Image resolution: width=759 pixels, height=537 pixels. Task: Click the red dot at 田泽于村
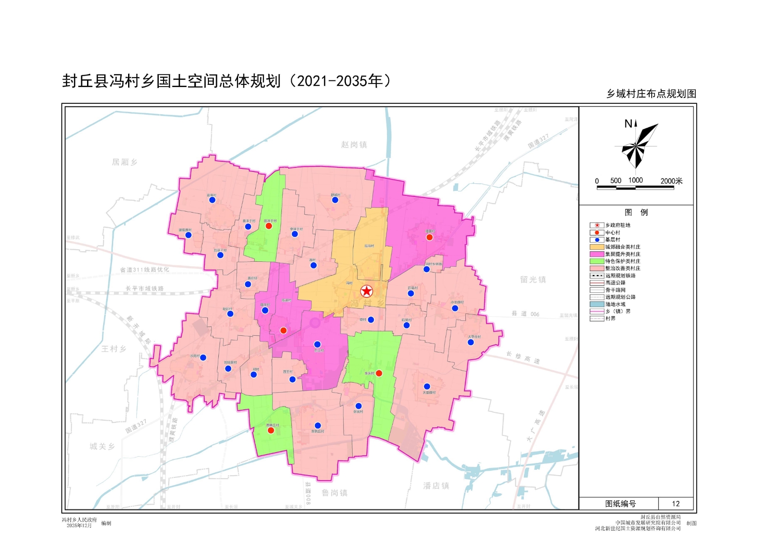coord(269,226)
